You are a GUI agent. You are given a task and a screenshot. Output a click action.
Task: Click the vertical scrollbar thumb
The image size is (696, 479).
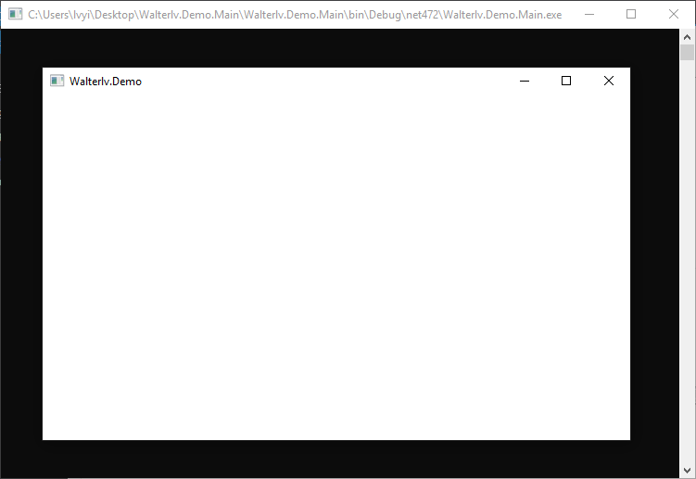coord(687,53)
